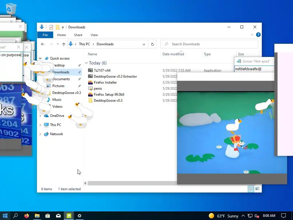
Task: Go back using the back arrow
Action: [43, 44]
